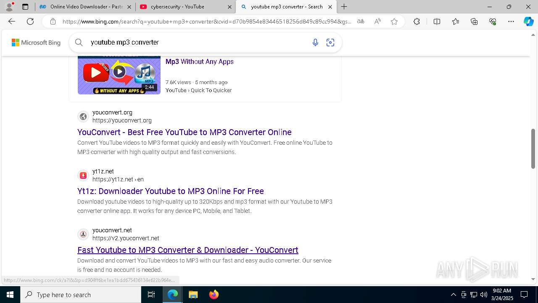538x303 pixels.
Task: Open Edge settings and more menu
Action: [x=511, y=21]
